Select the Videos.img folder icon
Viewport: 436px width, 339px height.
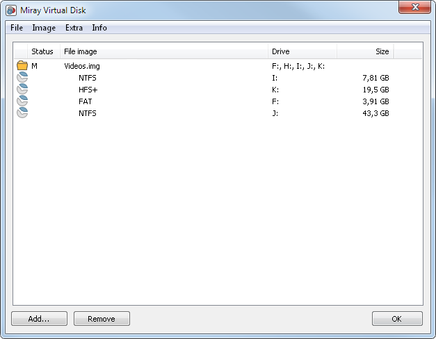click(x=22, y=65)
